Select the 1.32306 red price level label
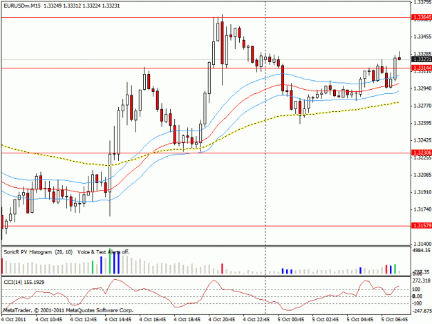Viewport: 432px width, 324px height. [422, 153]
